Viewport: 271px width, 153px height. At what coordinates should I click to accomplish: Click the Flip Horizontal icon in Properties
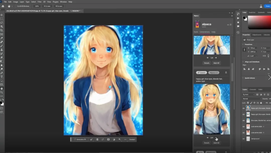(264, 56)
